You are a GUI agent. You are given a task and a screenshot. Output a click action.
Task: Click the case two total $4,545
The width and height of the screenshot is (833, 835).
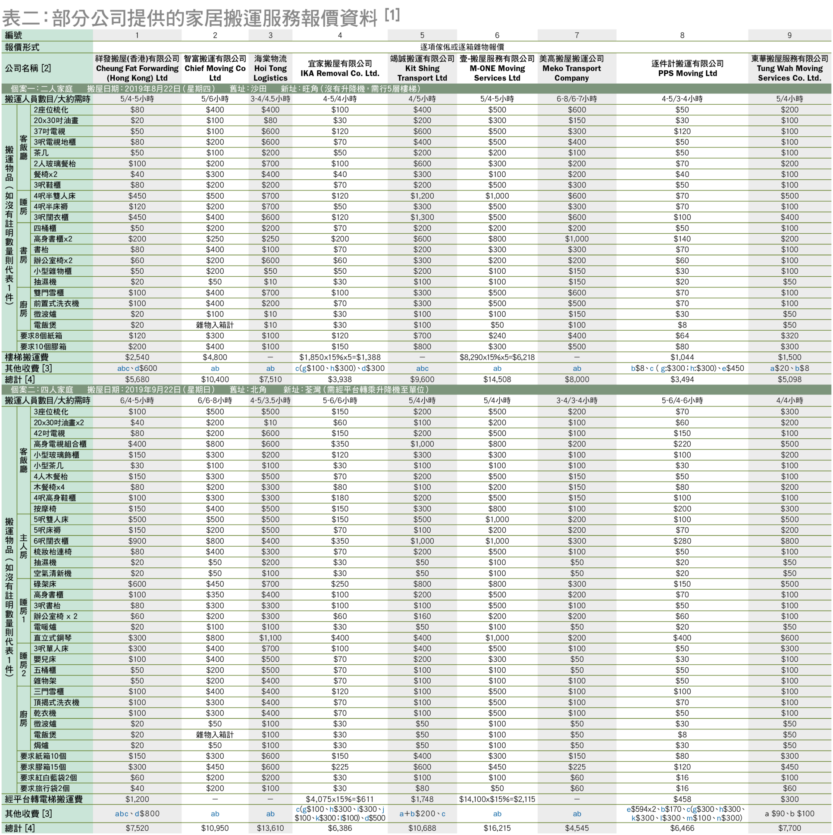576,828
